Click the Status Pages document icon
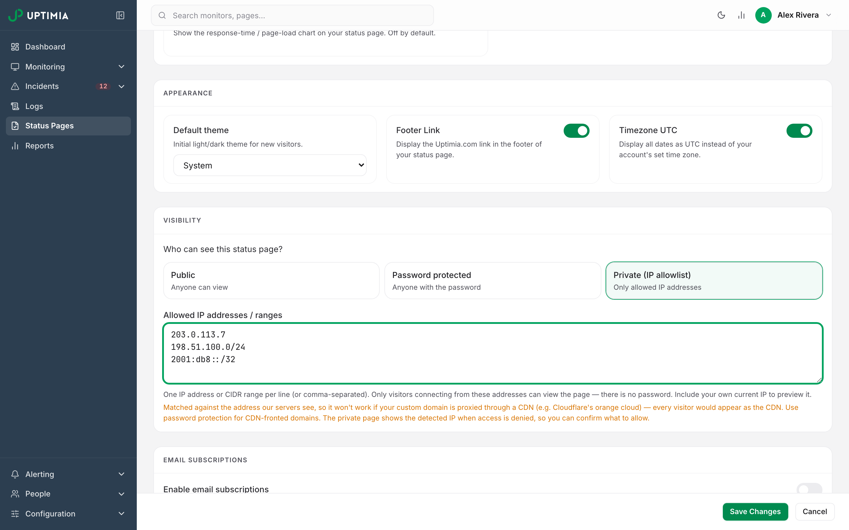Viewport: 849px width, 530px height. (15, 126)
